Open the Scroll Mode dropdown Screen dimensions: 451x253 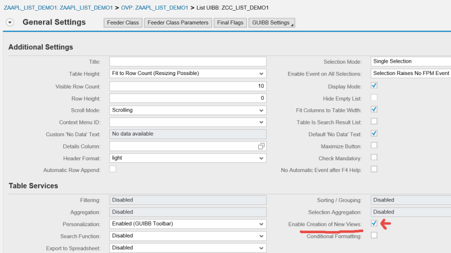click(261, 110)
